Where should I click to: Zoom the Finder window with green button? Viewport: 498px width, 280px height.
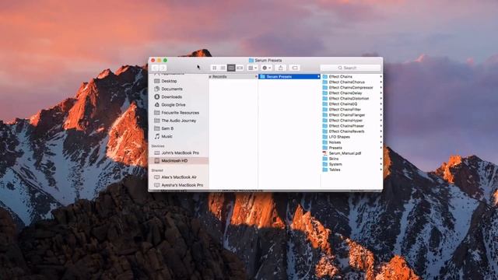pyautogui.click(x=165, y=61)
